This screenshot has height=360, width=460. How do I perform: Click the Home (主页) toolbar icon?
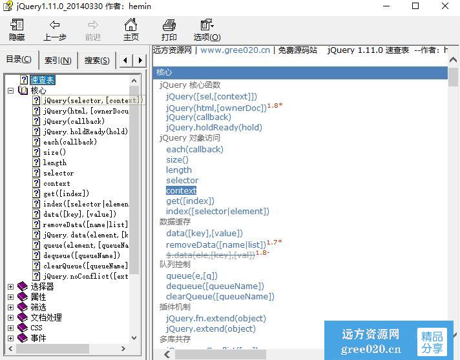[x=131, y=26]
